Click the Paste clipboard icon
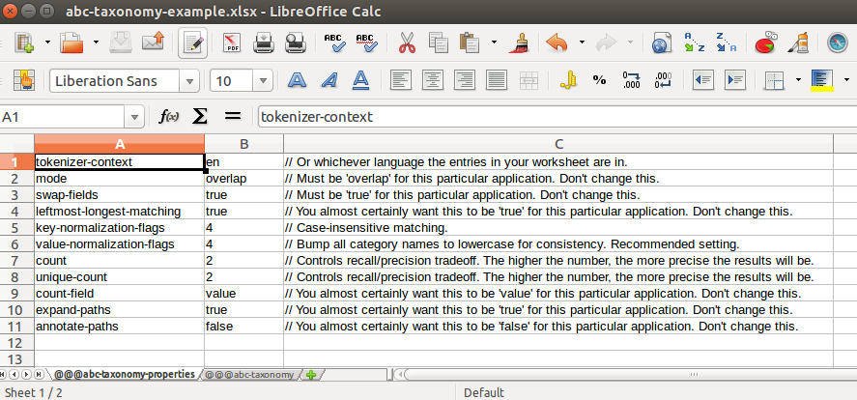 (470, 43)
